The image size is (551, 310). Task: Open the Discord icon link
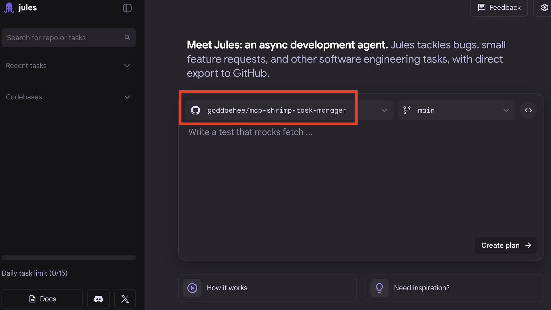[98, 299]
